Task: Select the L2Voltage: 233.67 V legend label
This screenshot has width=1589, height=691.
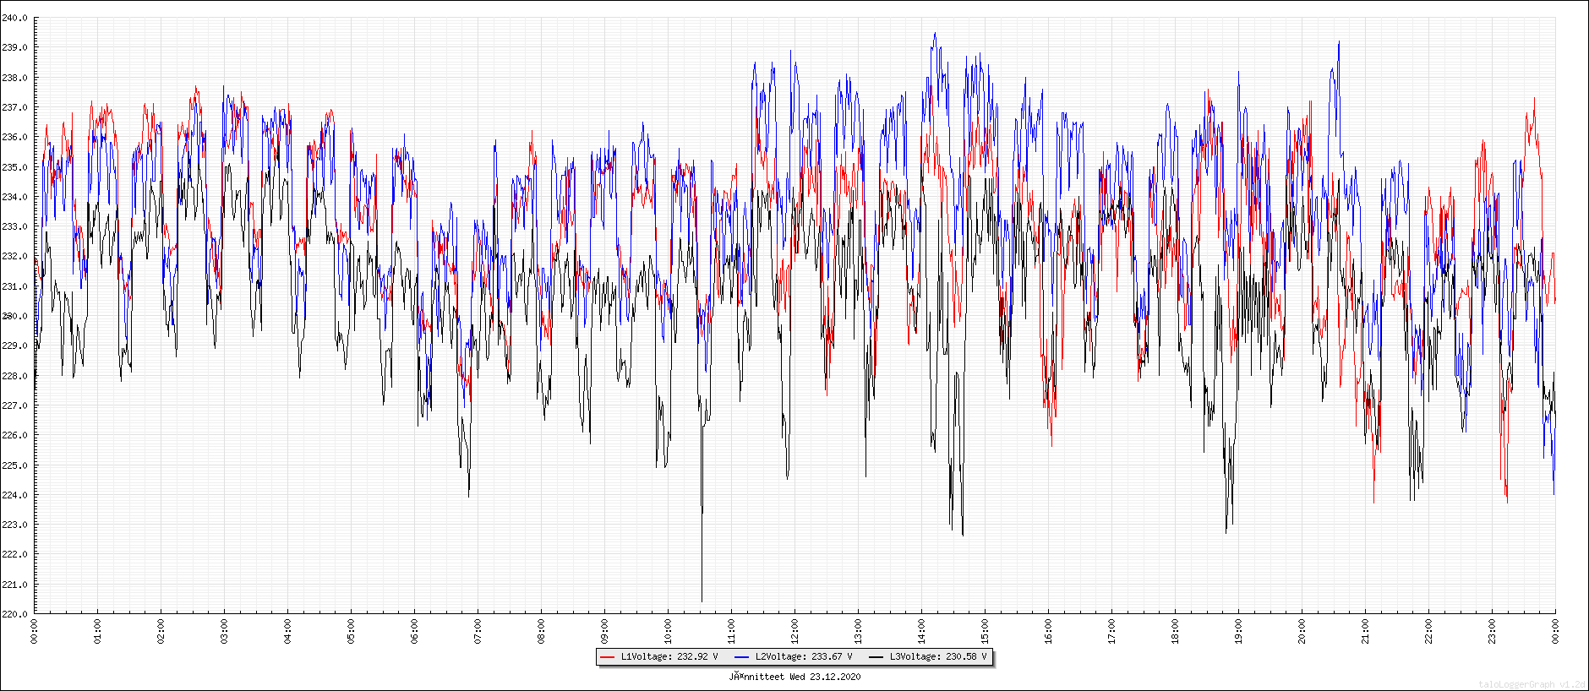Action: tap(803, 657)
